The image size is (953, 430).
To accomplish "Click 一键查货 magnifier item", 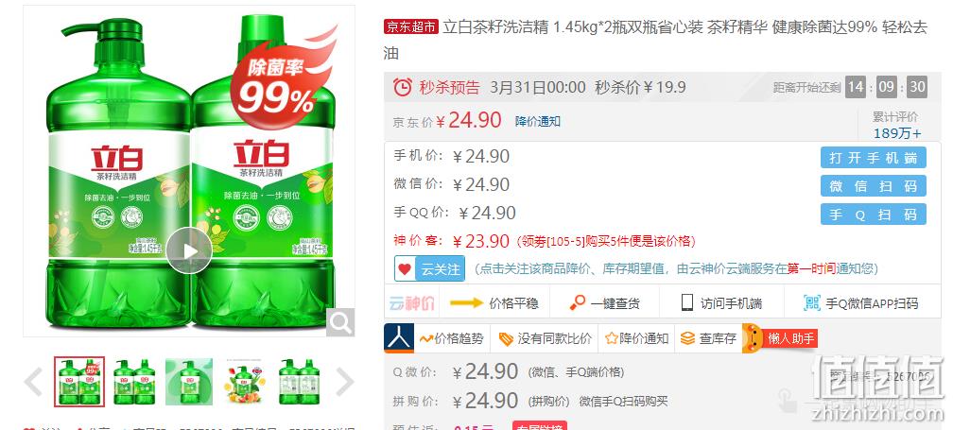I will point(605,303).
